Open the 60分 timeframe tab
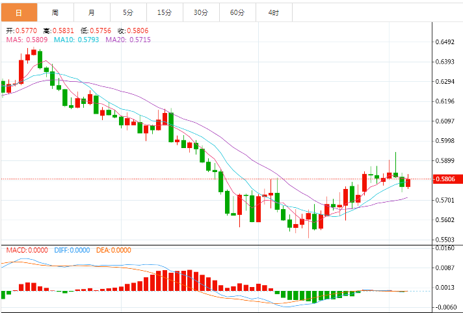 click(238, 13)
